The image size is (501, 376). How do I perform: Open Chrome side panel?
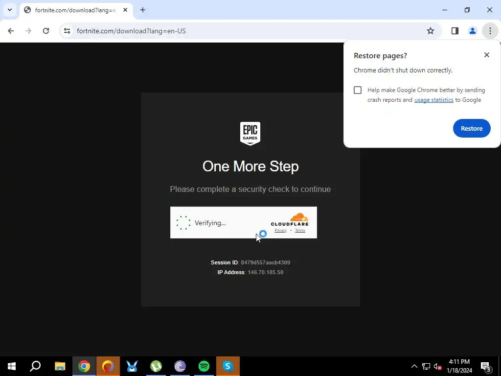point(455,31)
